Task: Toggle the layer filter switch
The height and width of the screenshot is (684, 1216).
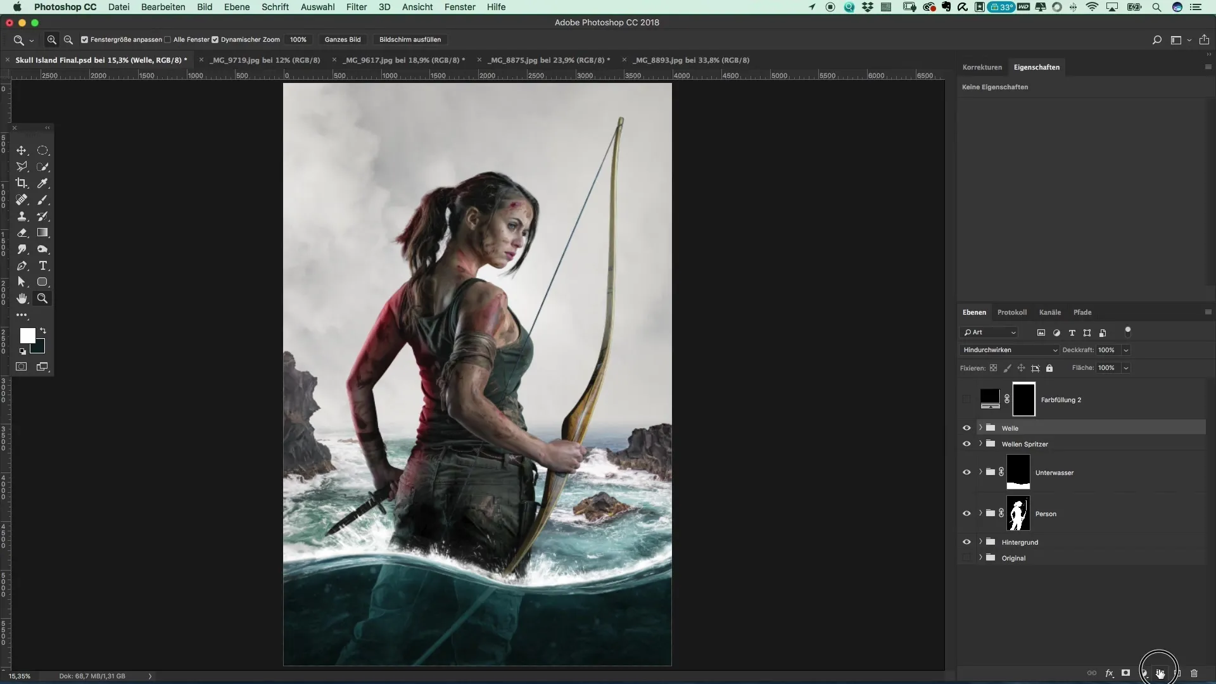Action: [1128, 332]
